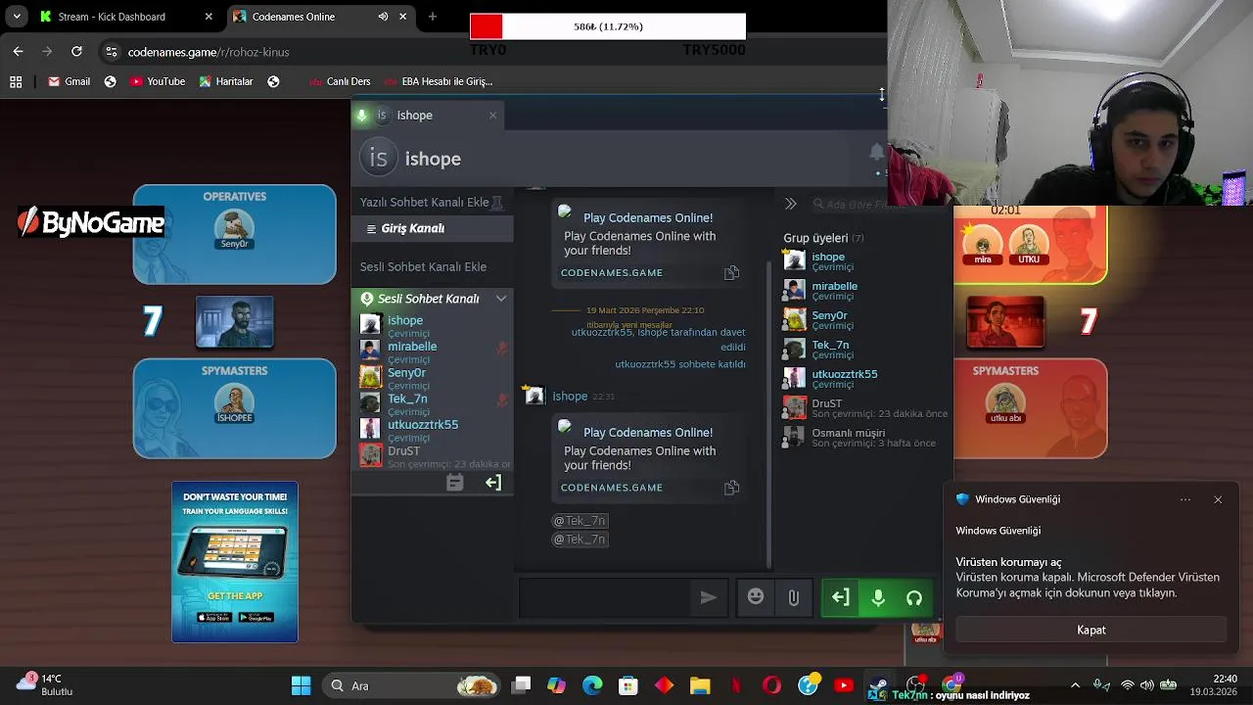Open the options dots on Windows Güvenliği notification

pyautogui.click(x=1185, y=499)
